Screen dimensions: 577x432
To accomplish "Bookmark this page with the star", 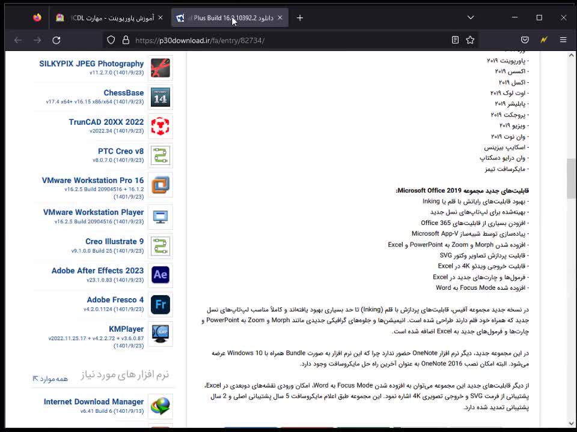I will [470, 40].
